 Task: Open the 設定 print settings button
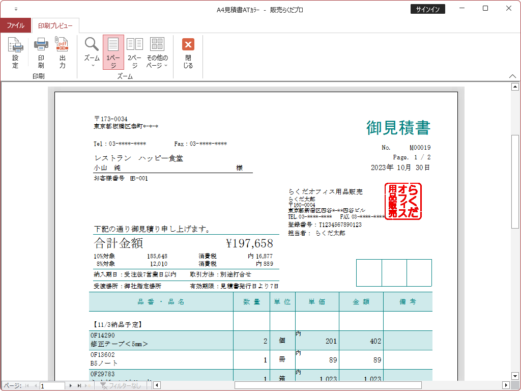(15, 52)
